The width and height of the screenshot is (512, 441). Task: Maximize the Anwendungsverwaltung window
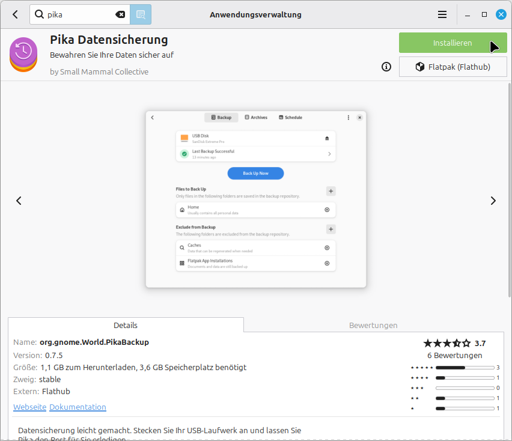click(x=484, y=14)
